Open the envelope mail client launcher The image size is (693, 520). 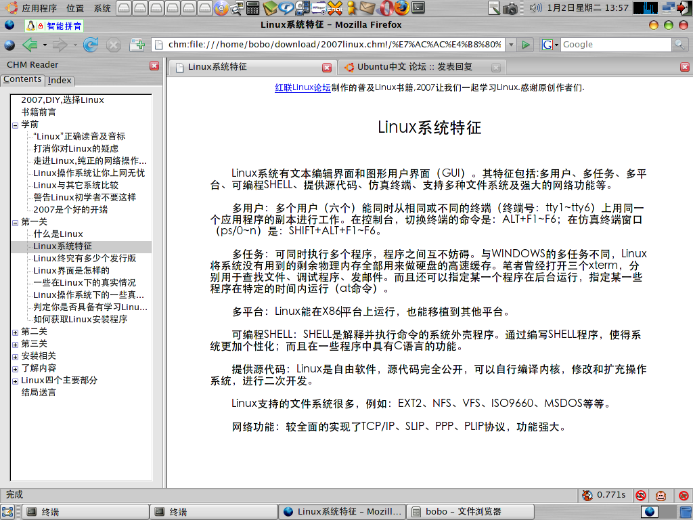coord(367,7)
